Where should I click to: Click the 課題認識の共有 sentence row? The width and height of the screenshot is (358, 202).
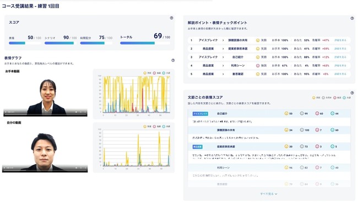tap(269, 130)
